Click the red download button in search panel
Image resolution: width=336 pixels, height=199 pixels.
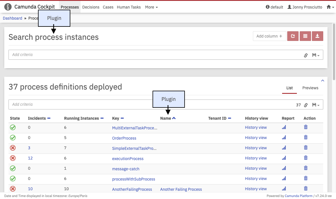click(317, 36)
